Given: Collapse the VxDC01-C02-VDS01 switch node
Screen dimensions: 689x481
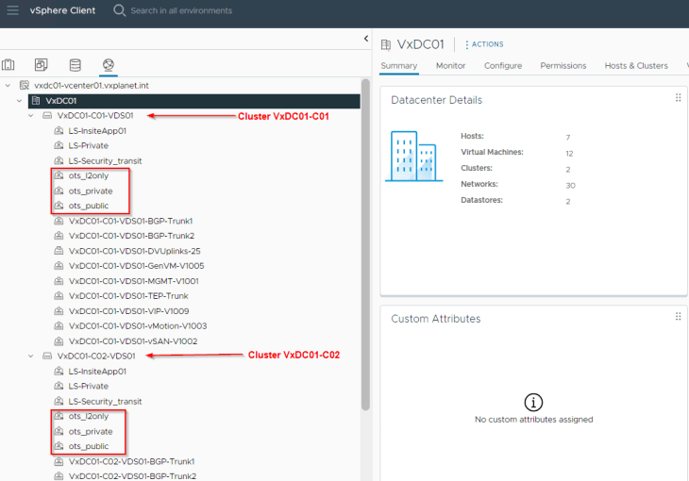Looking at the screenshot, I should click(31, 356).
